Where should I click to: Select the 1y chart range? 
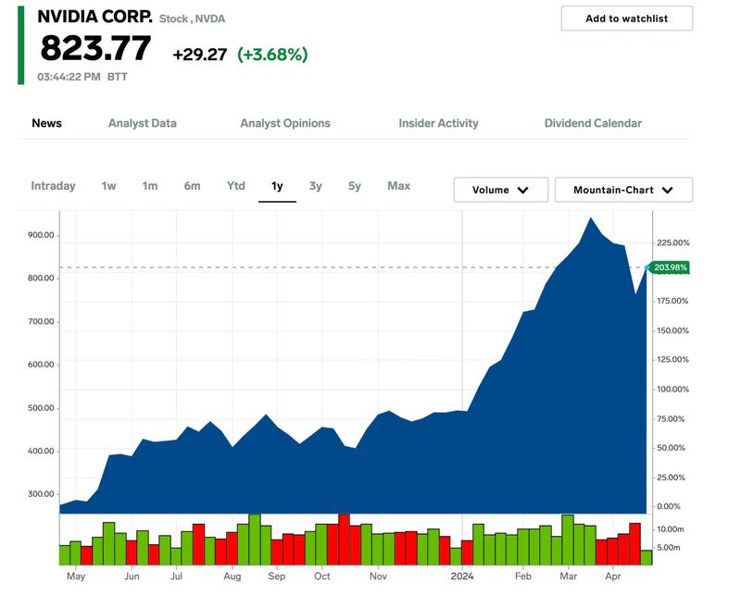(277, 186)
